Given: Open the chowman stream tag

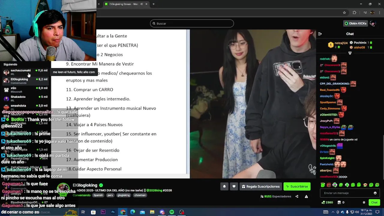Looking at the screenshot, I should coord(140,195).
